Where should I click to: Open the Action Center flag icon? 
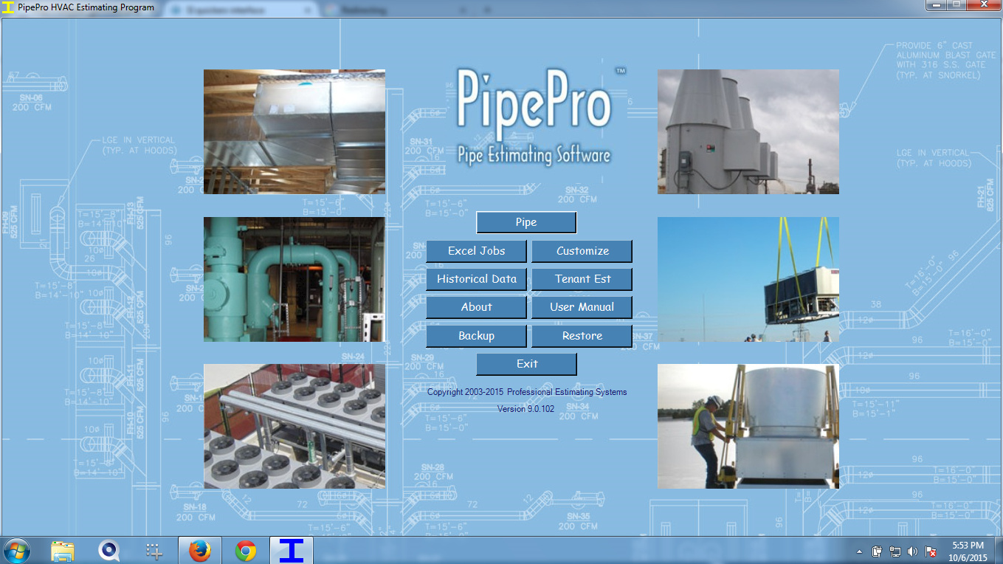(931, 551)
